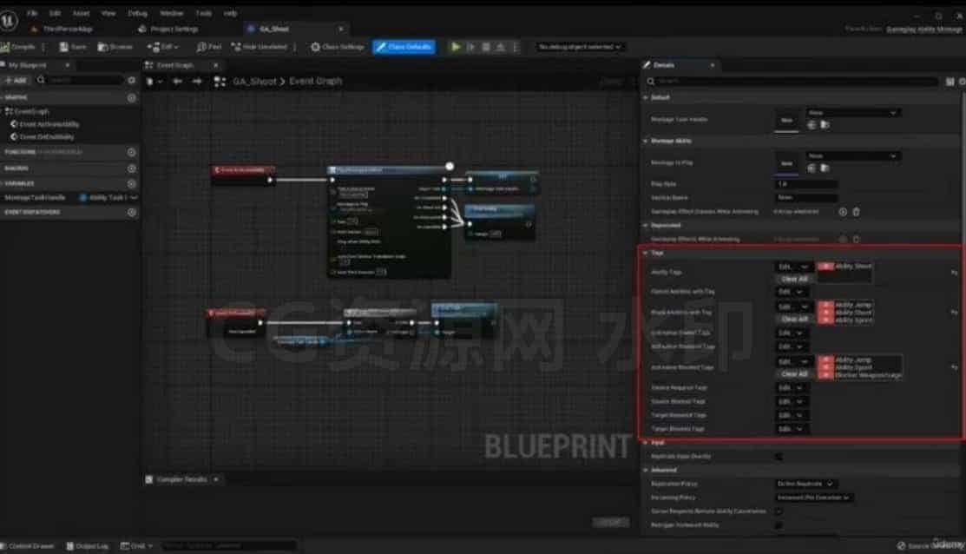Click the Class Defaults button
966x554 pixels.
coord(404,47)
